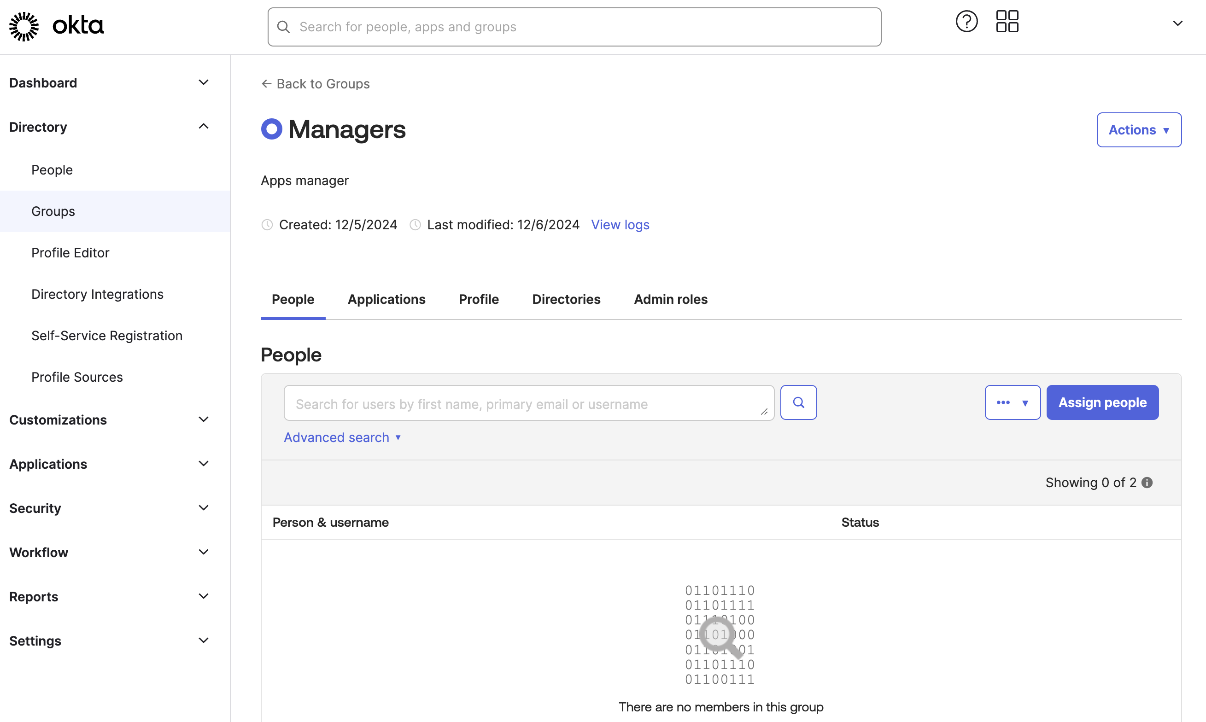Click the Assign people button
This screenshot has width=1206, height=722.
click(1102, 402)
